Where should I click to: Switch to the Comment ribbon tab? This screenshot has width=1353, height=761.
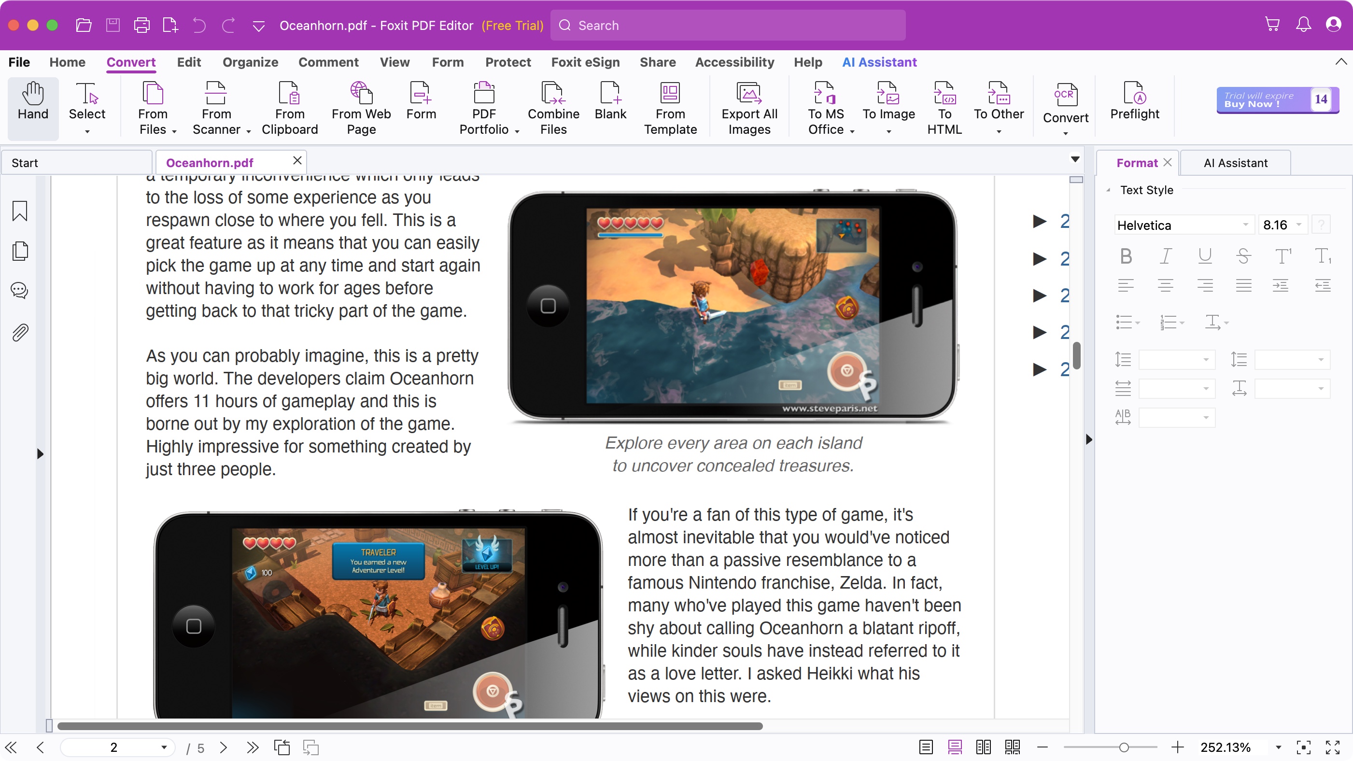[328, 62]
